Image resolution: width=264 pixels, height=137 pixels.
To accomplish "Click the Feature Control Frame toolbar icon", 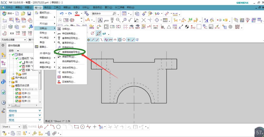I will click(106, 20).
